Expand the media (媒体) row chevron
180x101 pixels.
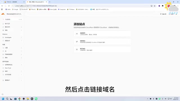pyautogui.click(x=21, y=58)
